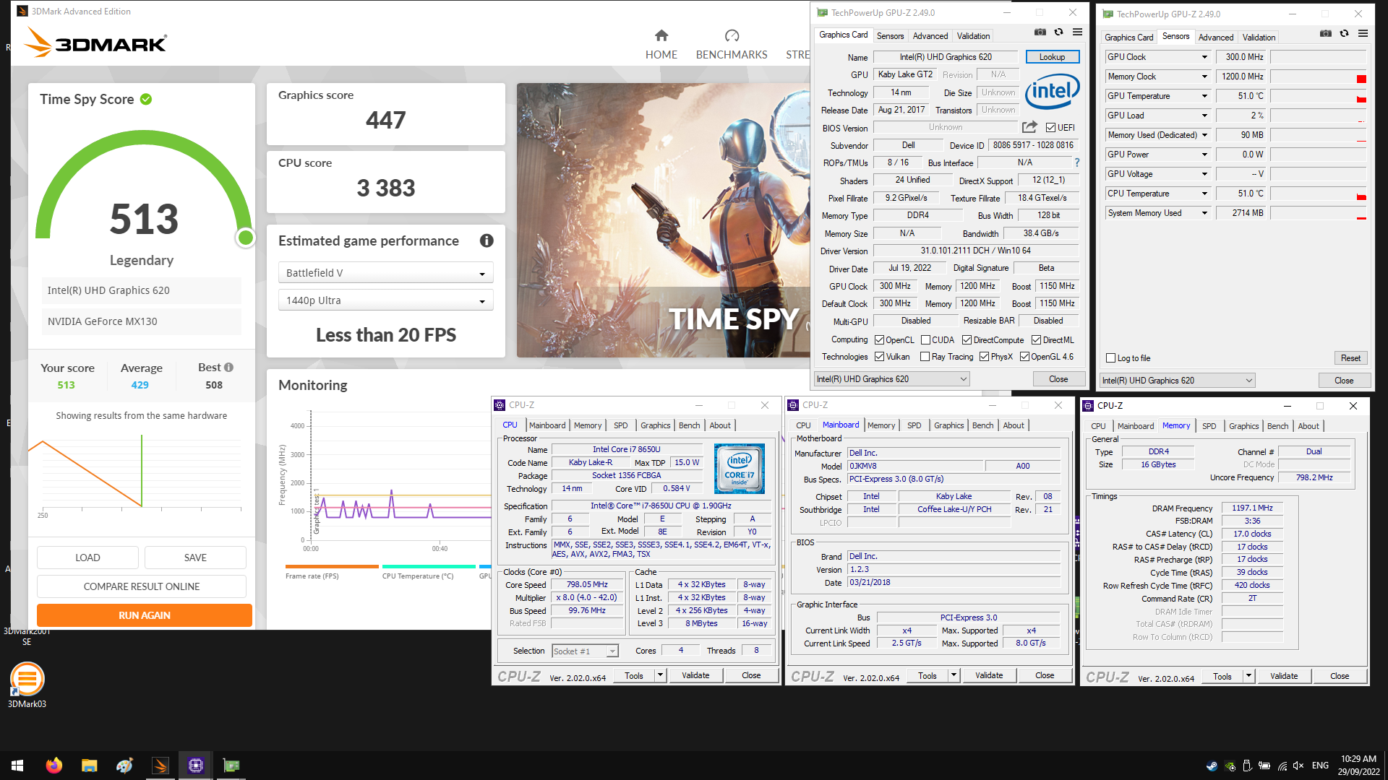Click the LOAD button in 3DMark
This screenshot has height=780, width=1388.
pyautogui.click(x=87, y=558)
